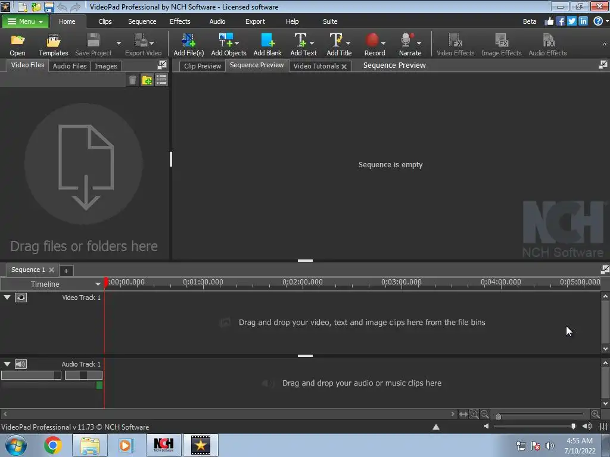Screen dimensions: 610x457
Task: Click Add File(s) toolbar icon
Action: (x=189, y=45)
